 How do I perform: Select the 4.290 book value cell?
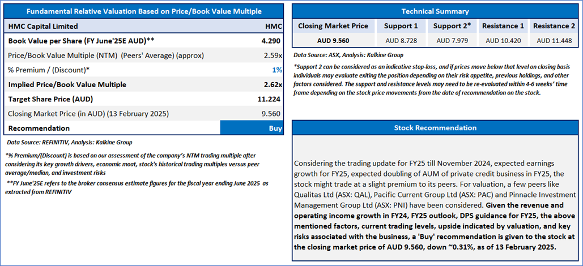pyautogui.click(x=271, y=41)
